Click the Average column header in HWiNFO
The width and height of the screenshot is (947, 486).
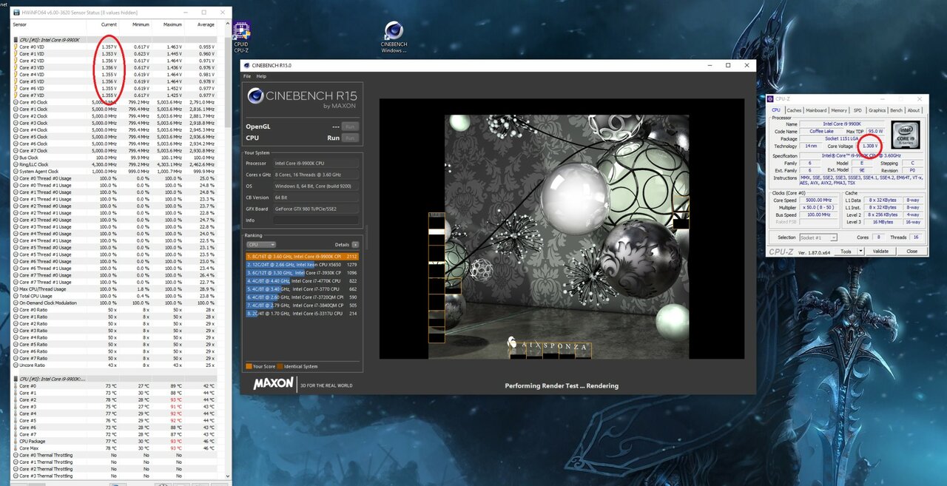click(206, 24)
